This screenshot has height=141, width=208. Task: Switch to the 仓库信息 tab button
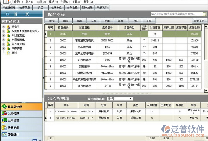point(25,8)
